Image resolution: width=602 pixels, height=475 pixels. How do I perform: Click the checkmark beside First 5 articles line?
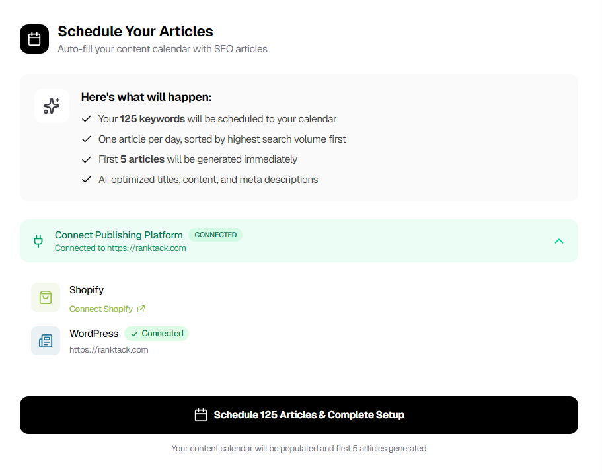point(86,159)
